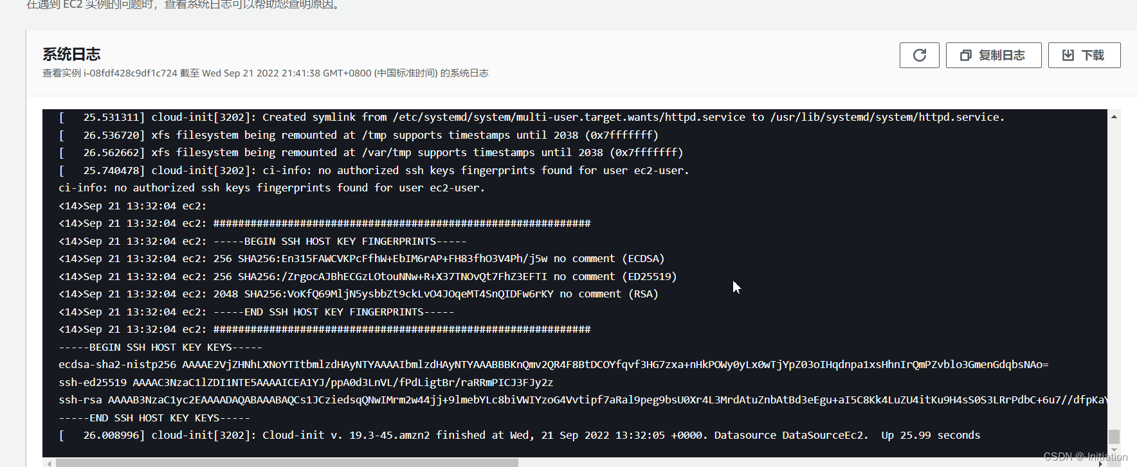Click the horizontal scrollbar thumb under the log

pyautogui.click(x=287, y=463)
